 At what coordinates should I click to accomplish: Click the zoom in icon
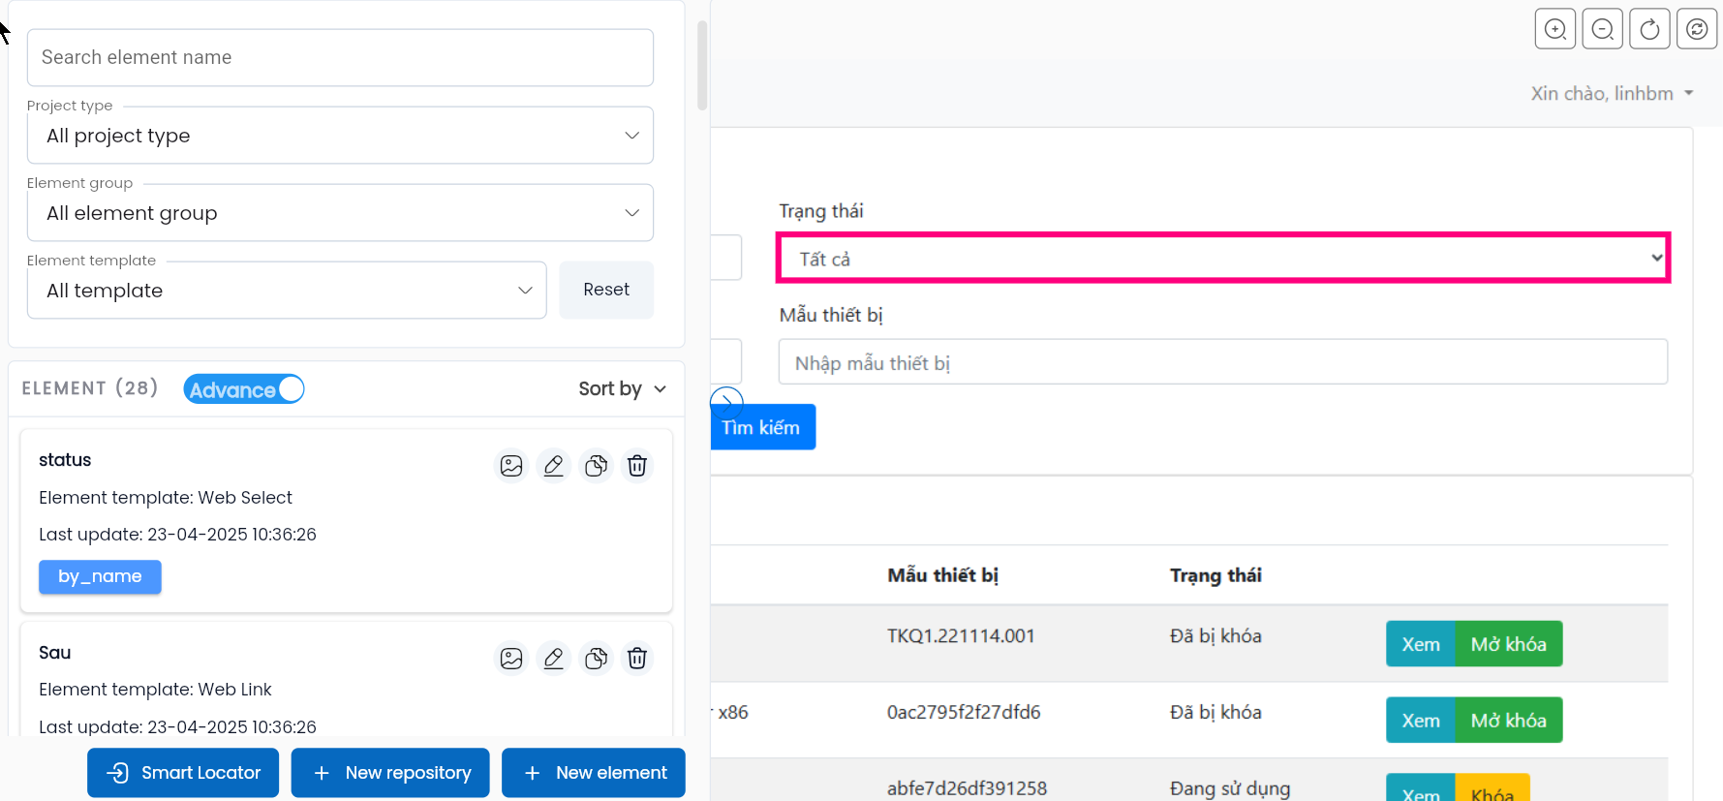point(1554,29)
